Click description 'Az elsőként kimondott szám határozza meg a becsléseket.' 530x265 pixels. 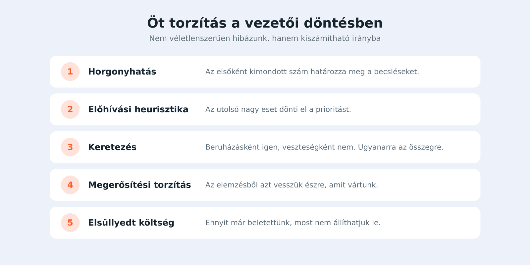[312, 72]
